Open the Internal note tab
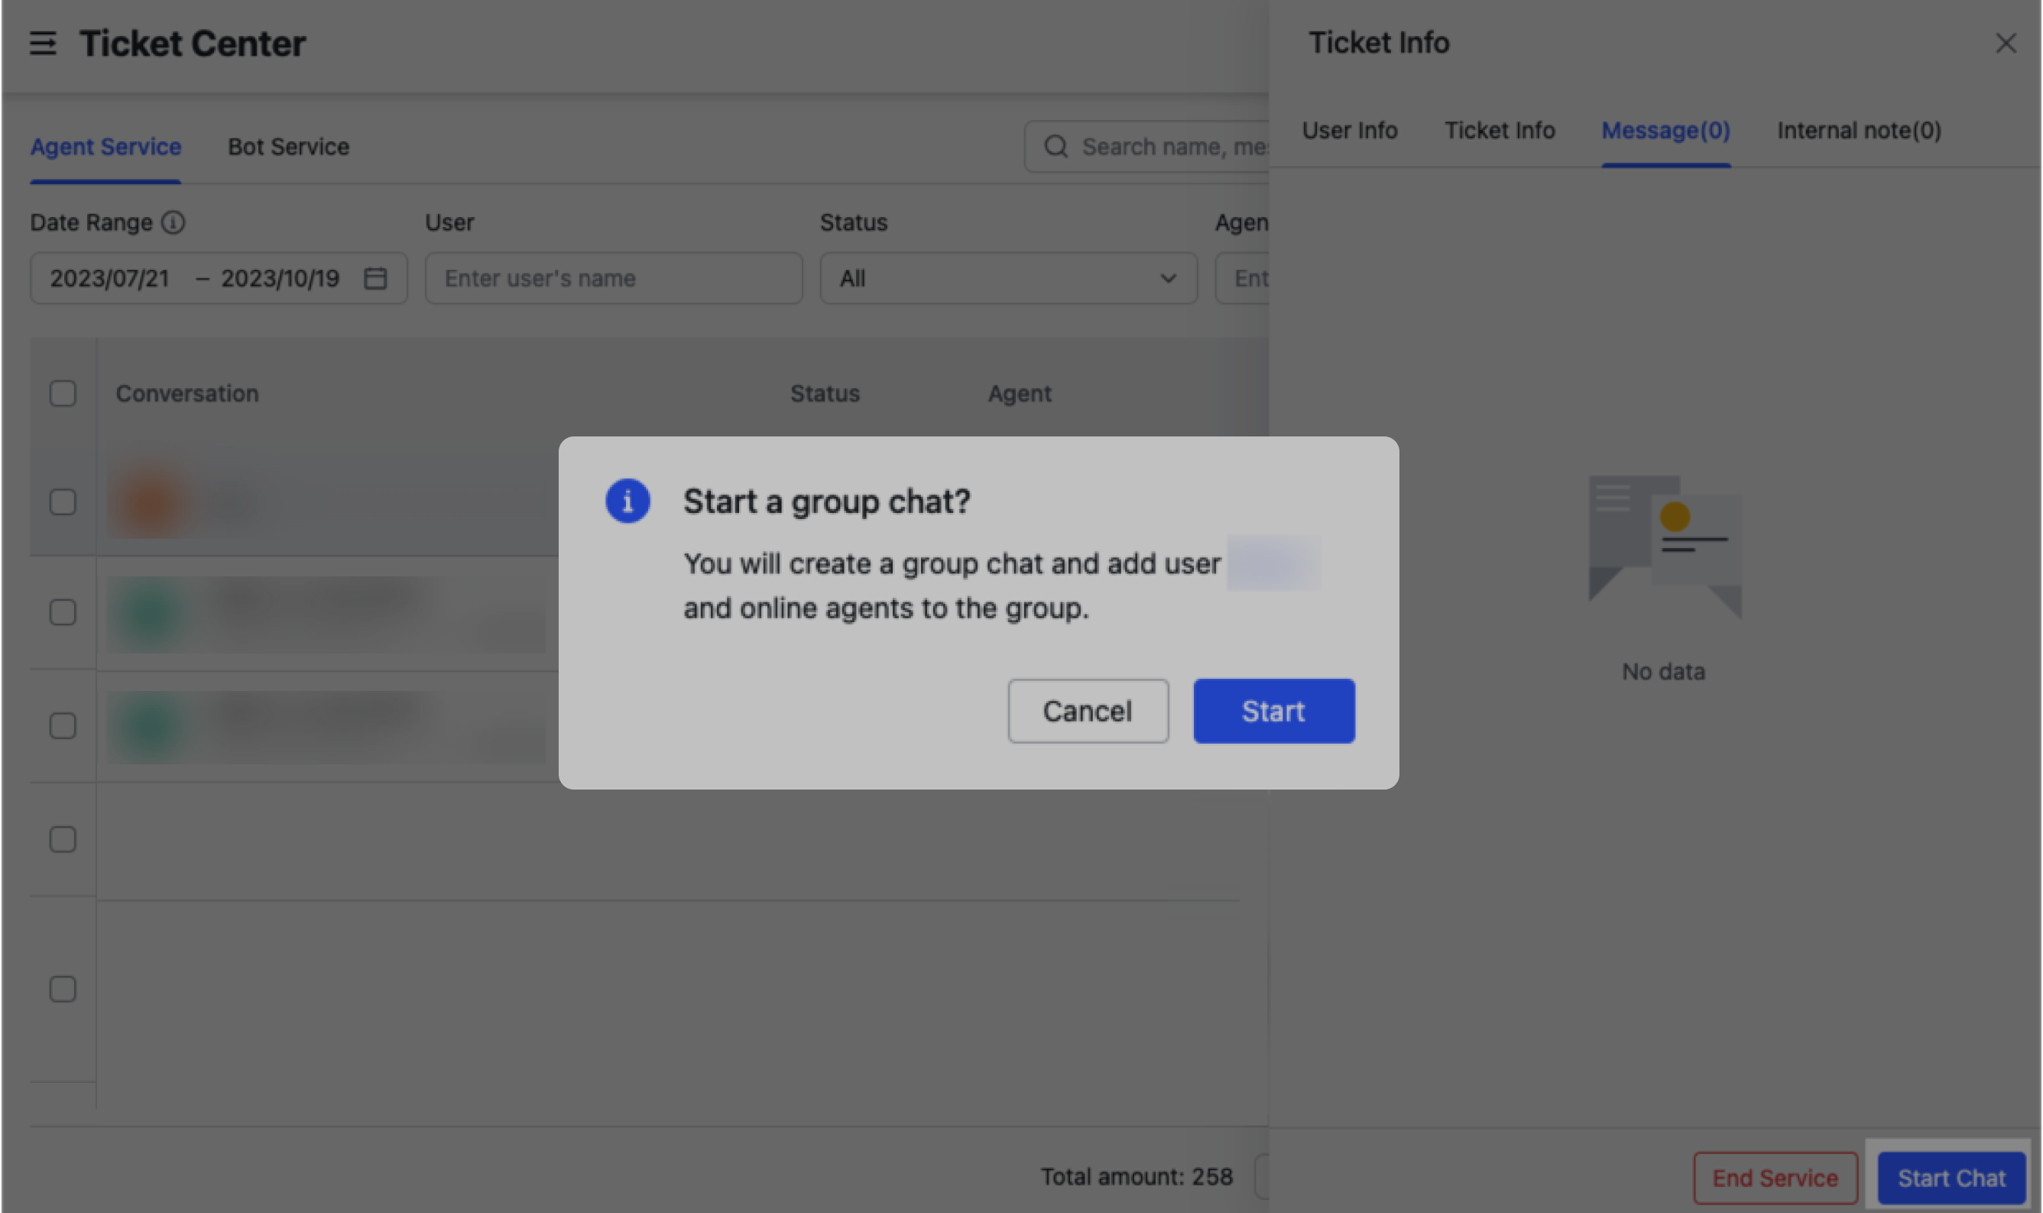Screen dimensions: 2043x1213 pos(1857,130)
